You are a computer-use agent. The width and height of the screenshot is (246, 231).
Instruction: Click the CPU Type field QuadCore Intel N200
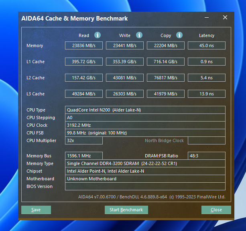[x=145, y=110]
